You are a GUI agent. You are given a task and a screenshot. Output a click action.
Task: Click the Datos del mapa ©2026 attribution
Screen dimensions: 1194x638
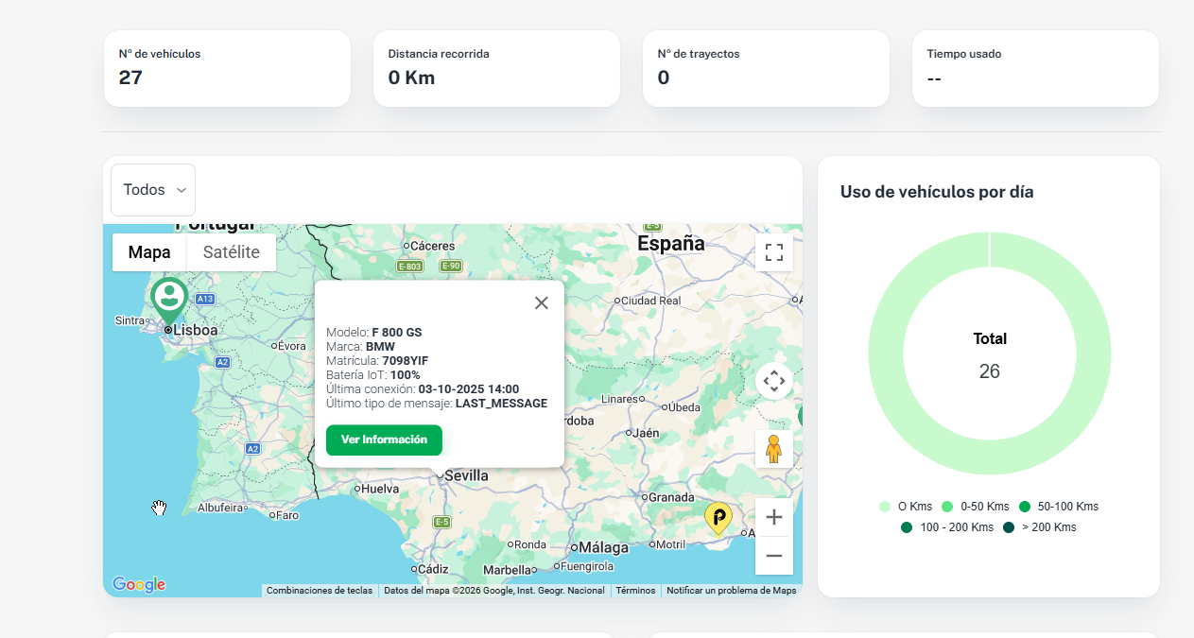pos(494,591)
